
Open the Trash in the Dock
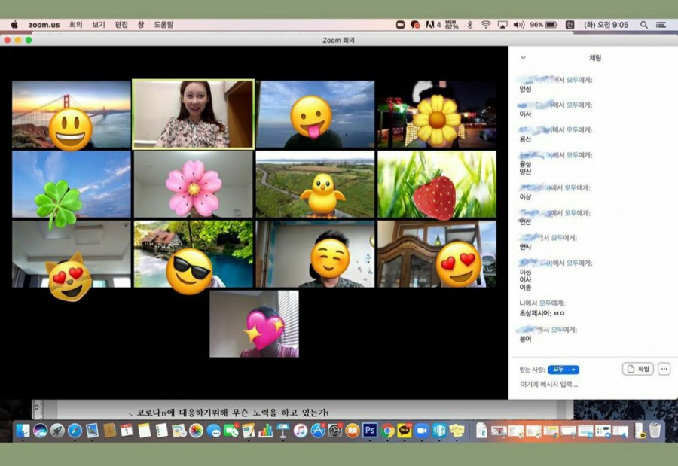655,431
